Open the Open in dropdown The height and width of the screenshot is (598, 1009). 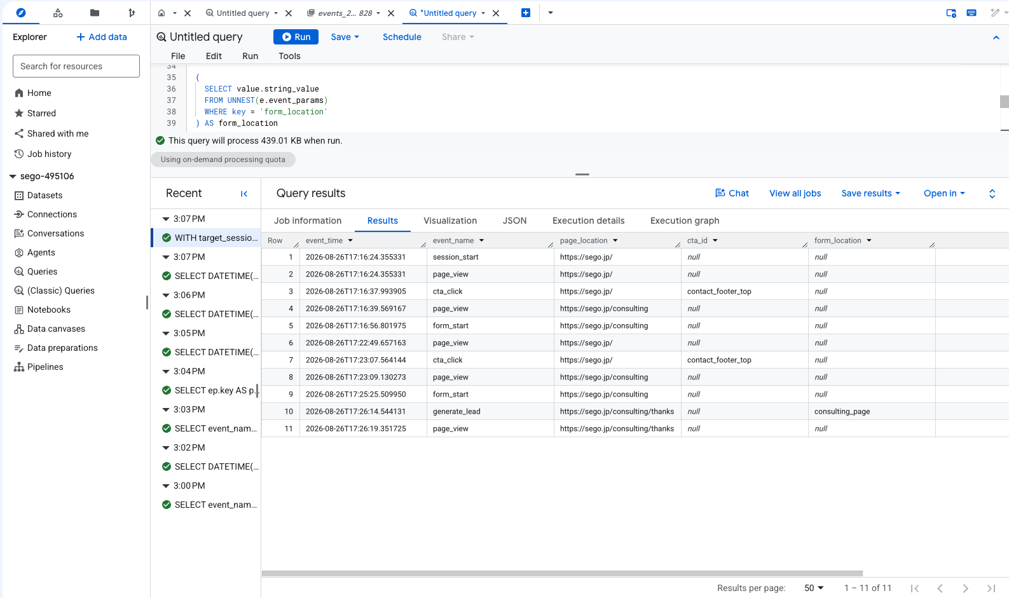[944, 193]
